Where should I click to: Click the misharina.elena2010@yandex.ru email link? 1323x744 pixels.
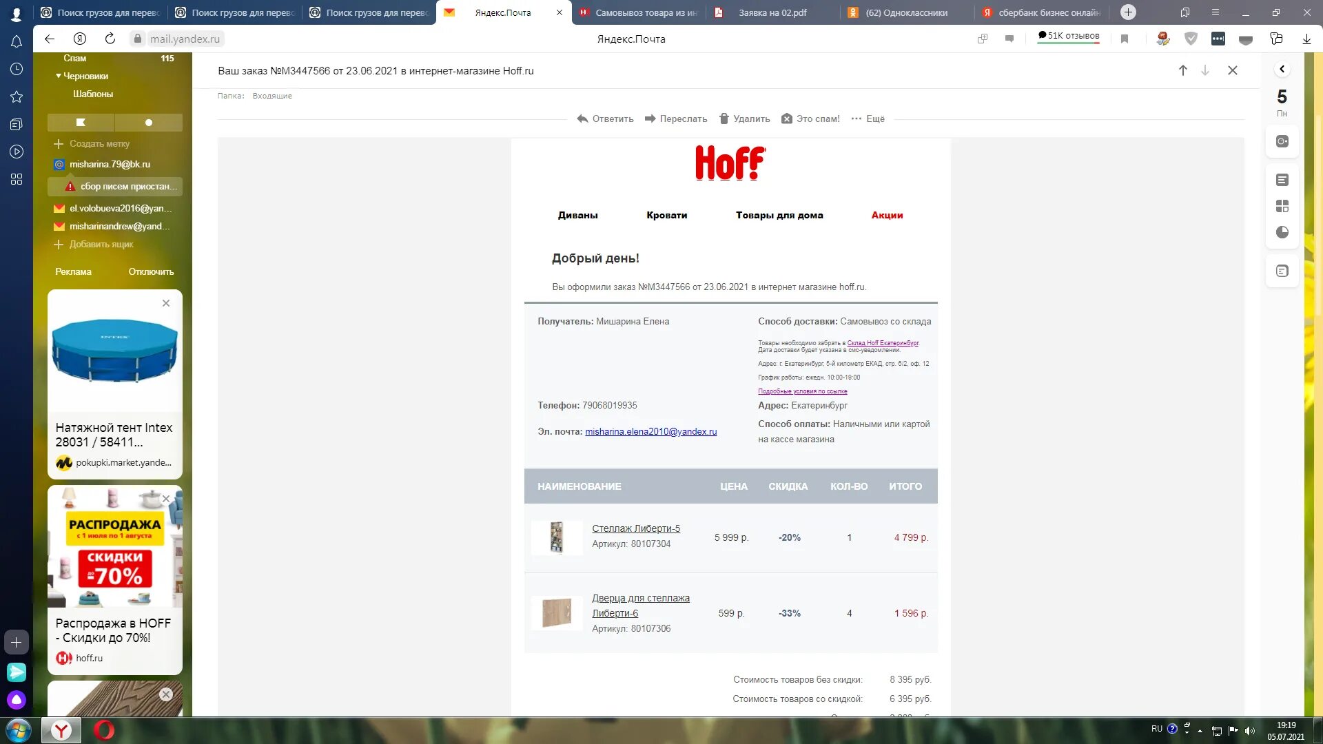tap(650, 431)
